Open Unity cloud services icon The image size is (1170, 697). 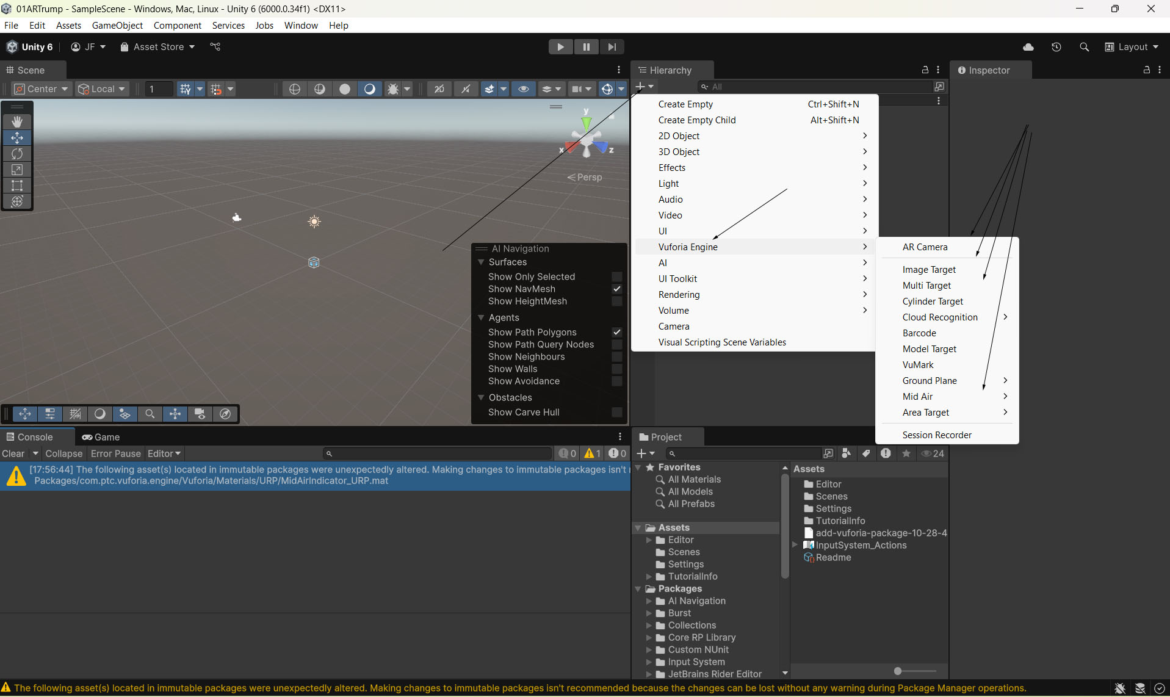[x=1028, y=47]
